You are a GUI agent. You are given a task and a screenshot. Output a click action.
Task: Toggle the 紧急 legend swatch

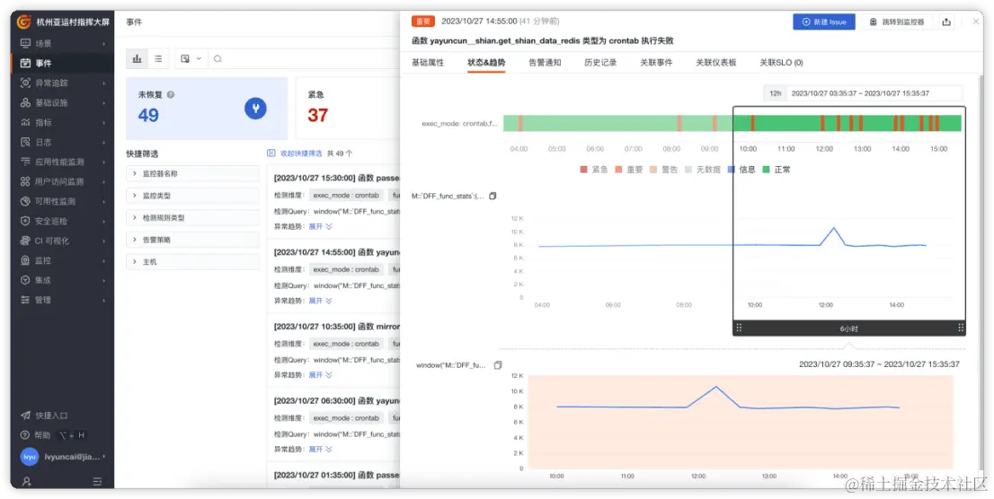tap(584, 170)
